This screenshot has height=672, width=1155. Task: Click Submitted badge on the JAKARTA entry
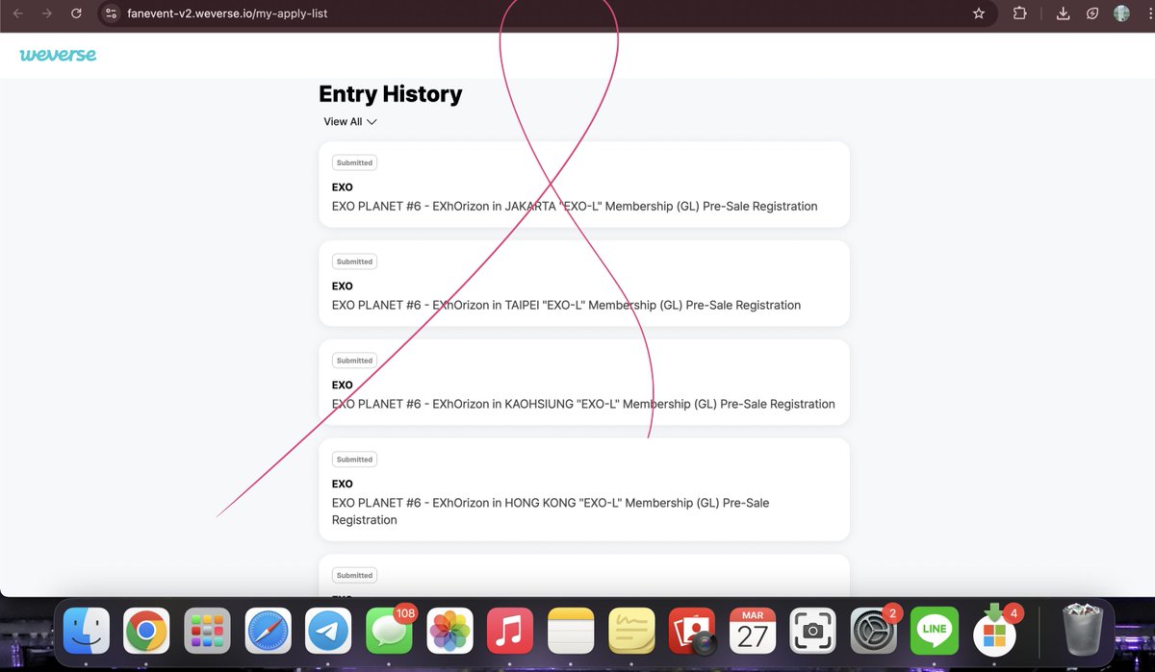(x=354, y=162)
